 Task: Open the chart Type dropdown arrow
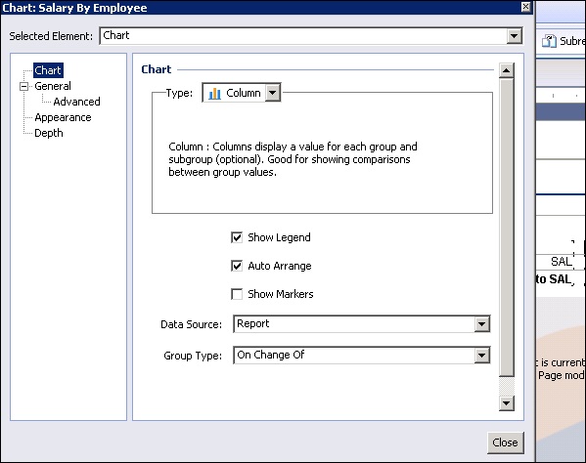click(273, 93)
